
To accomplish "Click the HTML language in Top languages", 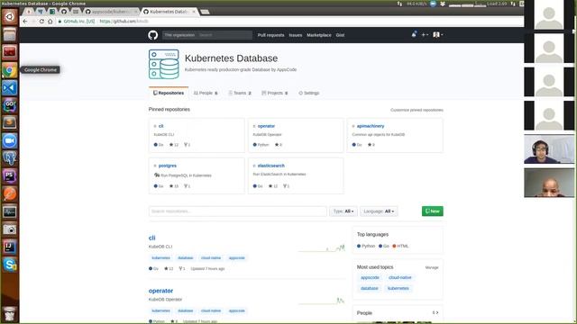I will pos(400,246).
